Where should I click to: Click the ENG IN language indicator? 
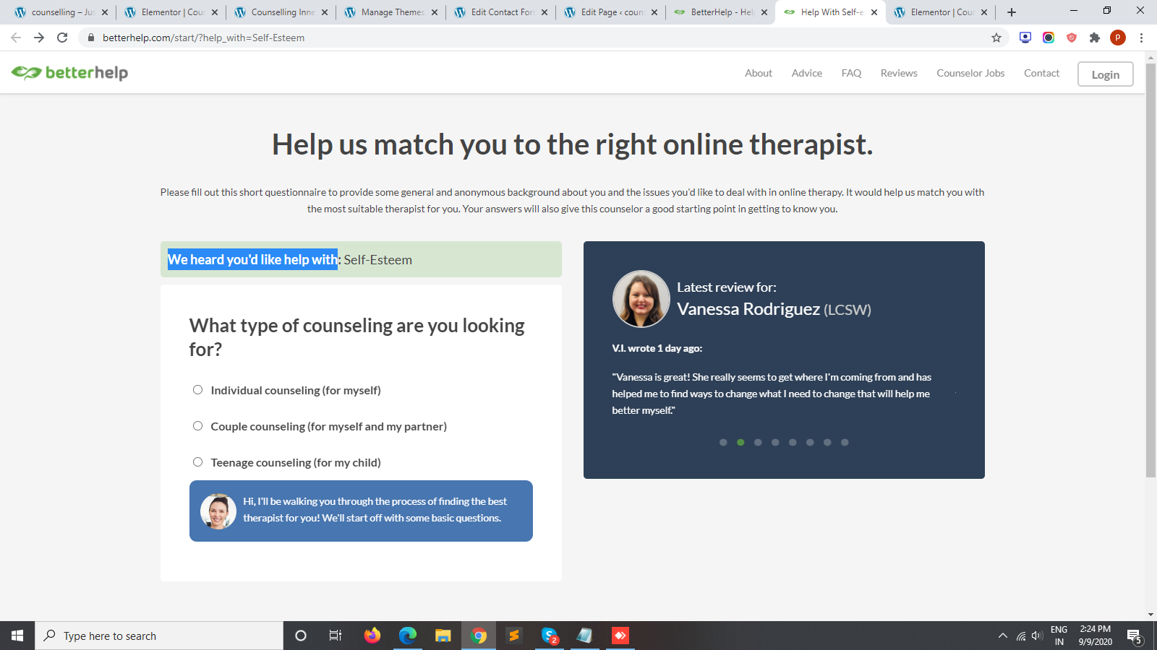[1059, 636]
